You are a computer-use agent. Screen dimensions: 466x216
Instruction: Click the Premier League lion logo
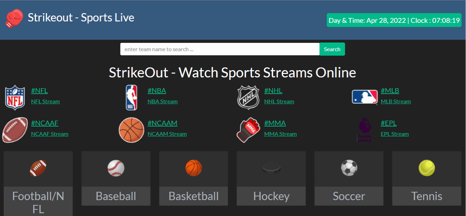[x=365, y=130]
